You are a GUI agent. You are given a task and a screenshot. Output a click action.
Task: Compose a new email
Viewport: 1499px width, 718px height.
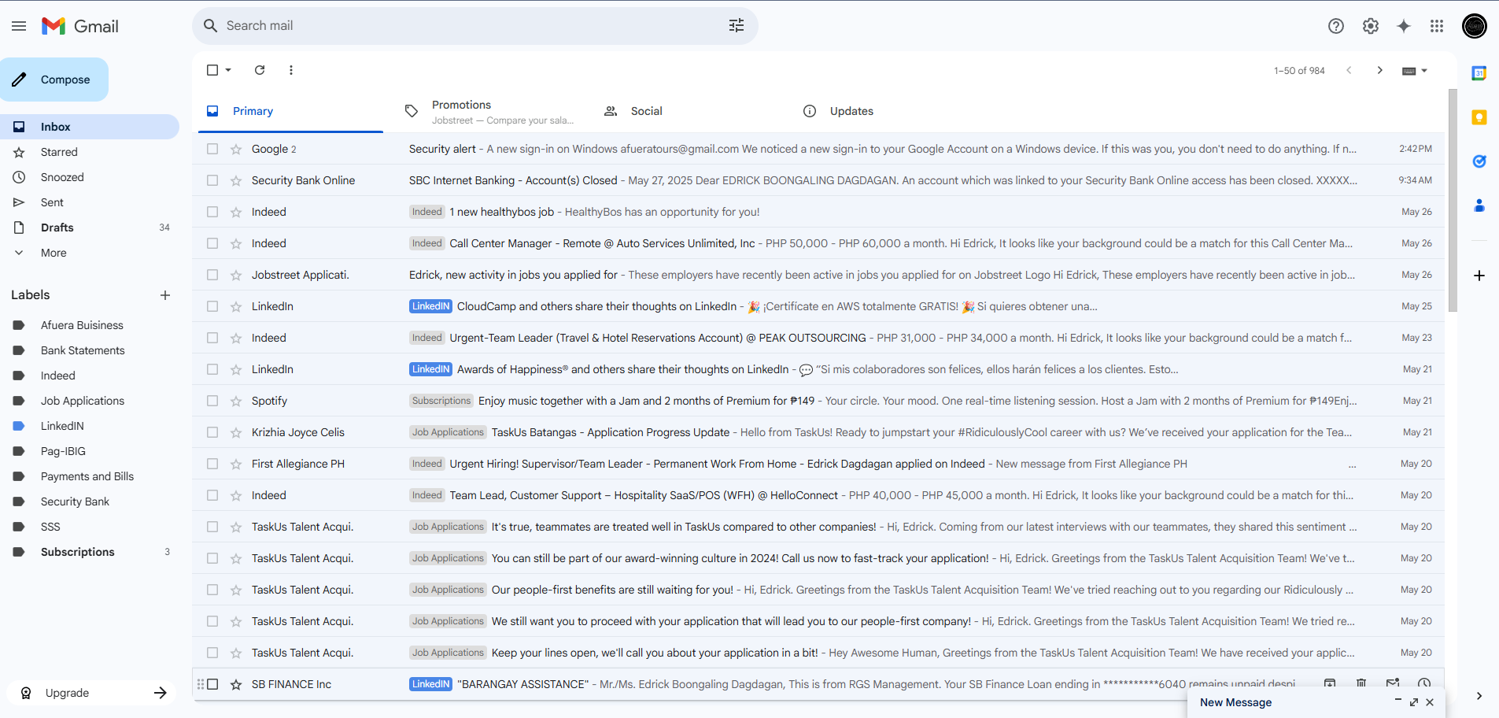click(54, 80)
